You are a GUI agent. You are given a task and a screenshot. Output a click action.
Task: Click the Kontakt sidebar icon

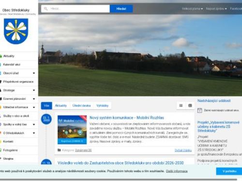click(1, 141)
